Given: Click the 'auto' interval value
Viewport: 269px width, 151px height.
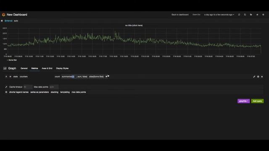Looking at the screenshot, I should (x=16, y=21).
